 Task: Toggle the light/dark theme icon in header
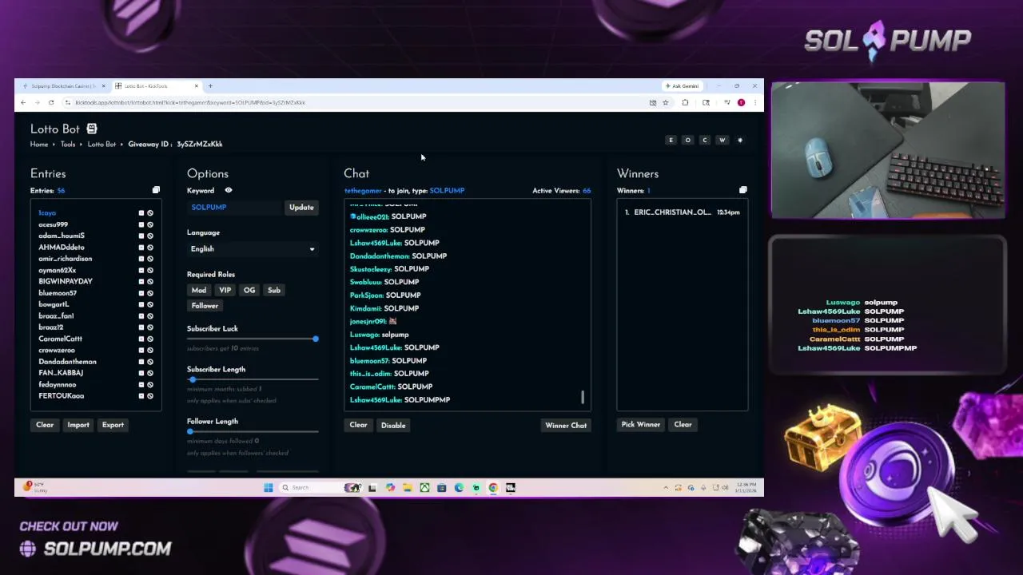tap(740, 140)
